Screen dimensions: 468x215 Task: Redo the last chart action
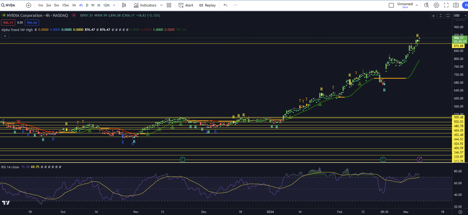click(235, 5)
